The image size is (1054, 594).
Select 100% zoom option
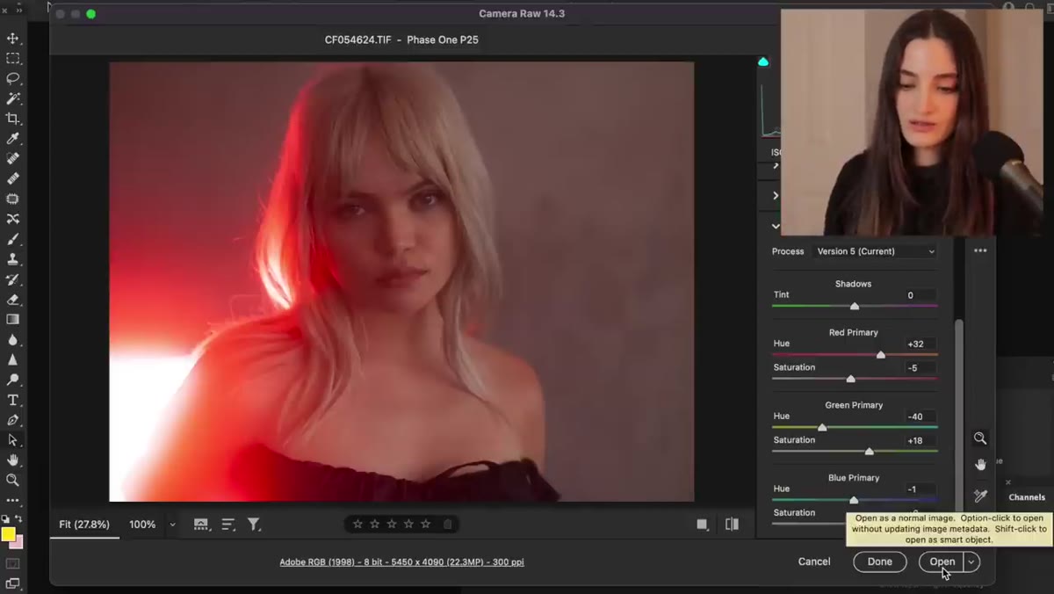coord(142,525)
